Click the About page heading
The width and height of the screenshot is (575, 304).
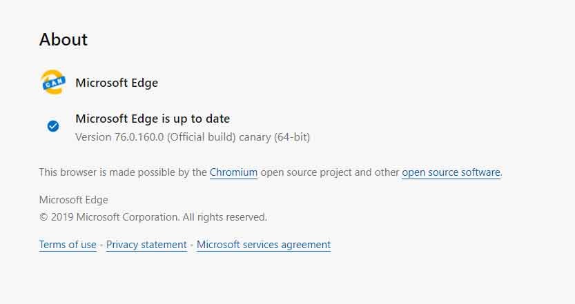[64, 40]
